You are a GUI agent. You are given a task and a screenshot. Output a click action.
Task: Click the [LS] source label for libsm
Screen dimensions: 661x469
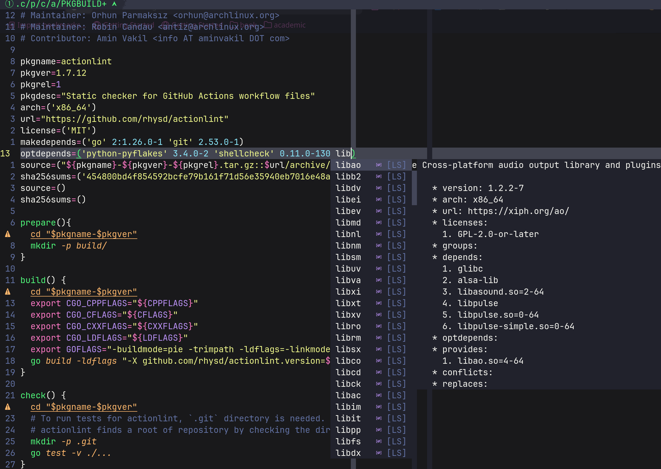(396, 257)
